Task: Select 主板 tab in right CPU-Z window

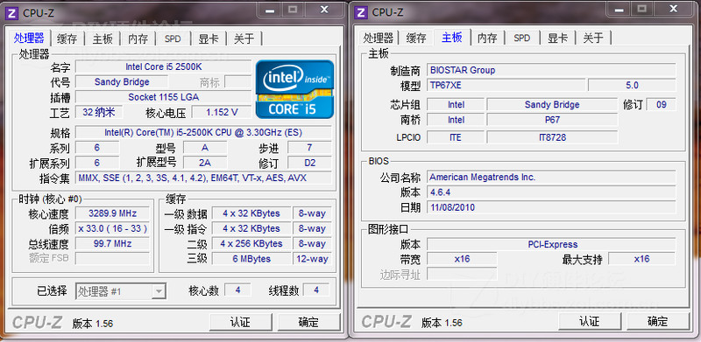Action: 451,38
